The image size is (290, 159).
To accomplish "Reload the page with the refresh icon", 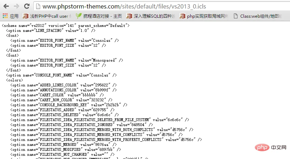I will (27, 6).
